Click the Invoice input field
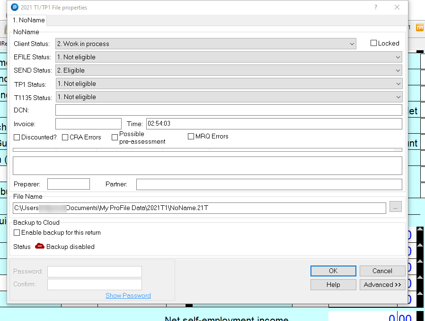Image resolution: width=425 pixels, height=321 pixels. [89, 124]
